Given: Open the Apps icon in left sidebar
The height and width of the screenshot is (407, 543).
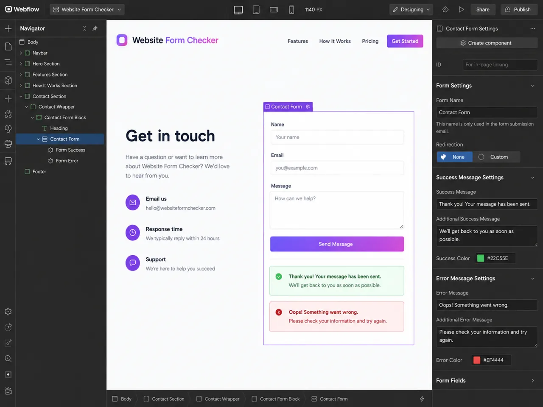Looking at the screenshot, I should tap(8, 114).
